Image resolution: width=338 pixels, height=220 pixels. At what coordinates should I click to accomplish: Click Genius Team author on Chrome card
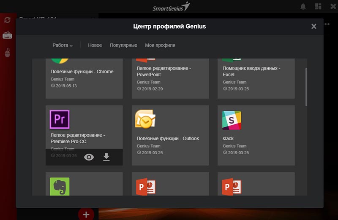62,79
